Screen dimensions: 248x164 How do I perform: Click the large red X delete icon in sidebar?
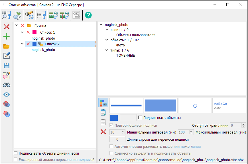6,27
